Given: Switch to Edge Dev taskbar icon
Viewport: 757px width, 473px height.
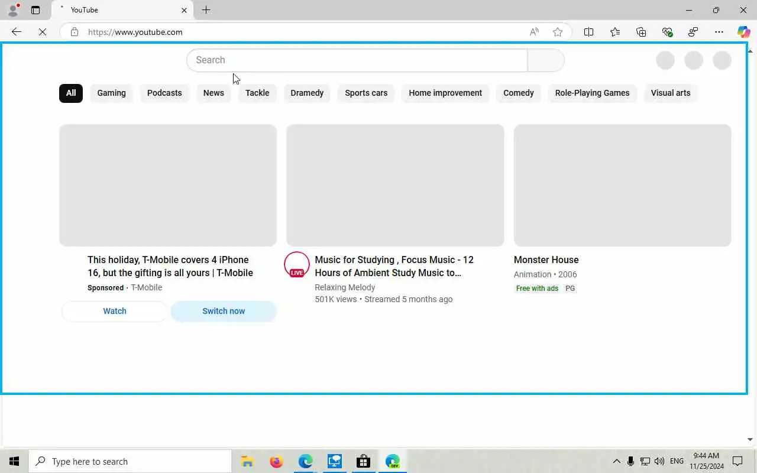Looking at the screenshot, I should point(393,461).
